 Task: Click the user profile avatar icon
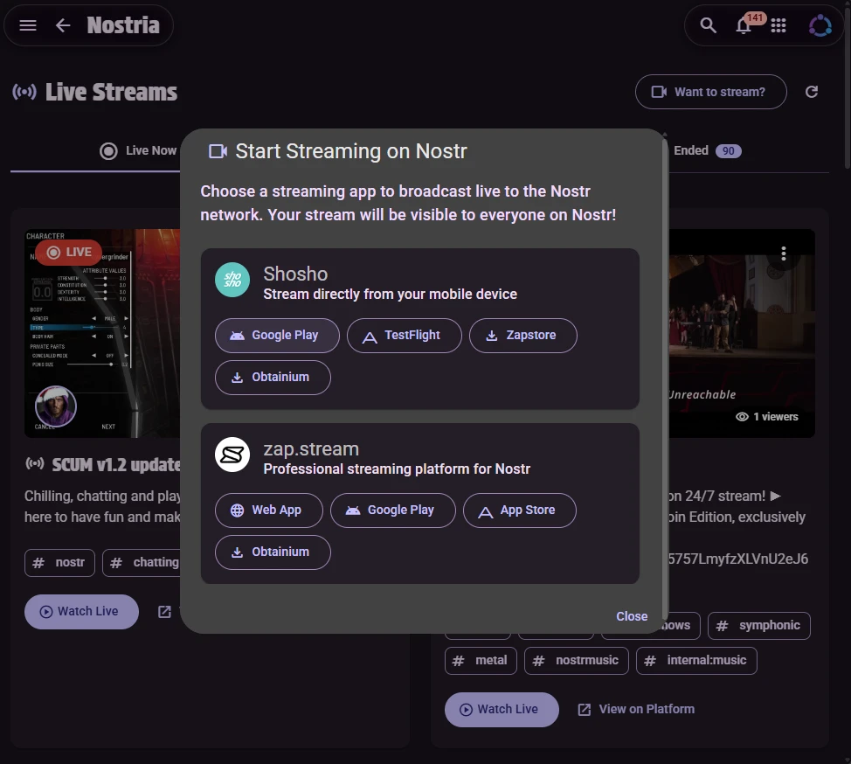click(x=820, y=25)
